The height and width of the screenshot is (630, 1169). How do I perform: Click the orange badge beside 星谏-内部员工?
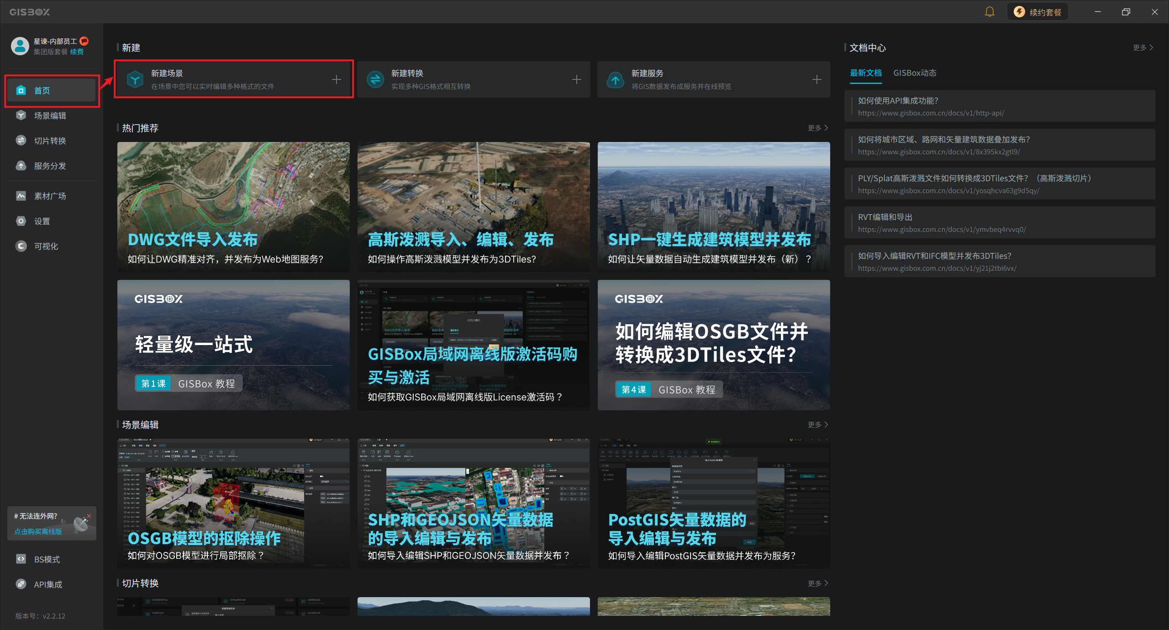click(x=84, y=41)
